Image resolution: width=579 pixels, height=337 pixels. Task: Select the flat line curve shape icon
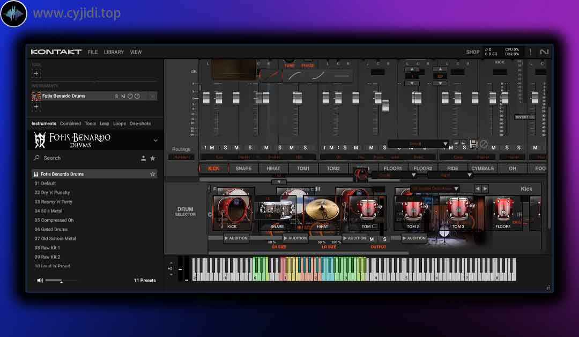341,76
